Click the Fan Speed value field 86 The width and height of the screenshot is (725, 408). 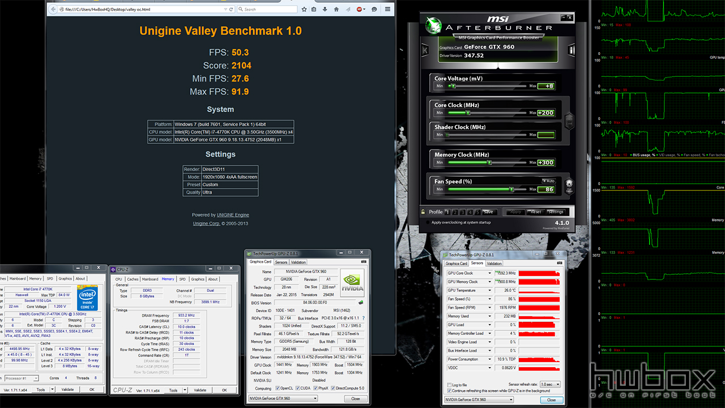546,189
